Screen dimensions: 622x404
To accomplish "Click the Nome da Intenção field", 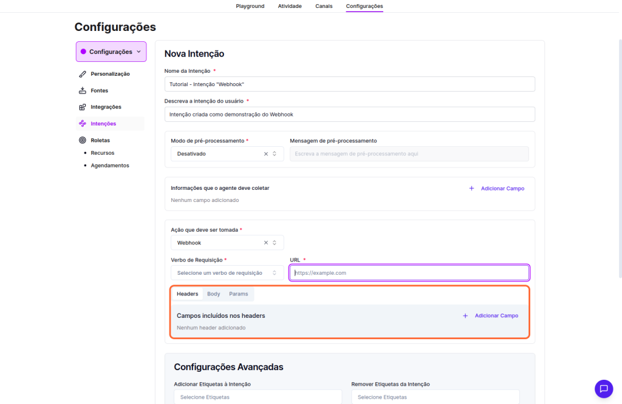I will (x=349, y=84).
